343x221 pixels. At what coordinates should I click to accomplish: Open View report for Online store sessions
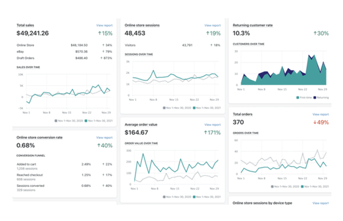212,25
